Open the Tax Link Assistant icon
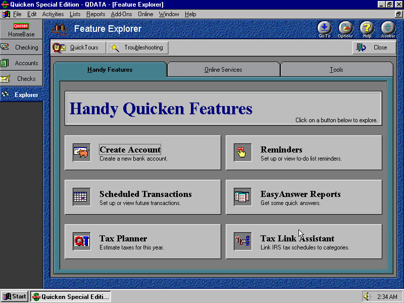Image resolution: width=404 pixels, height=303 pixels. click(242, 241)
